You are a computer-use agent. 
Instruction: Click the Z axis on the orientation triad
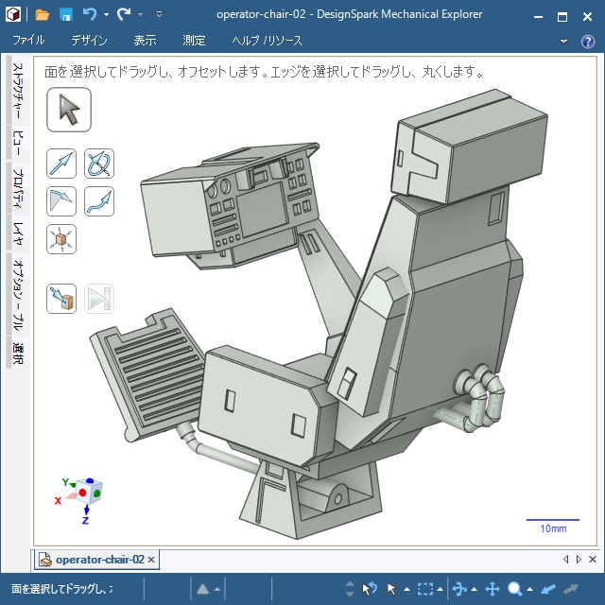pyautogui.click(x=85, y=520)
